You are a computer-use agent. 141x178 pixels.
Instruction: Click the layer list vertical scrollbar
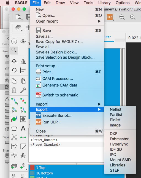(122, 77)
